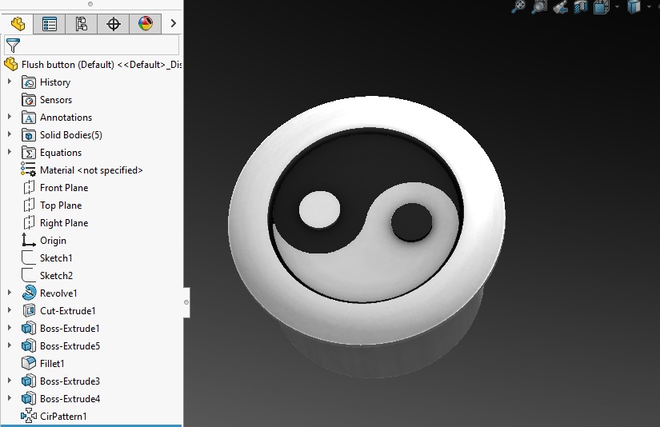Image resolution: width=660 pixels, height=427 pixels.
Task: Select the Flush button part root node
Action: pos(93,64)
